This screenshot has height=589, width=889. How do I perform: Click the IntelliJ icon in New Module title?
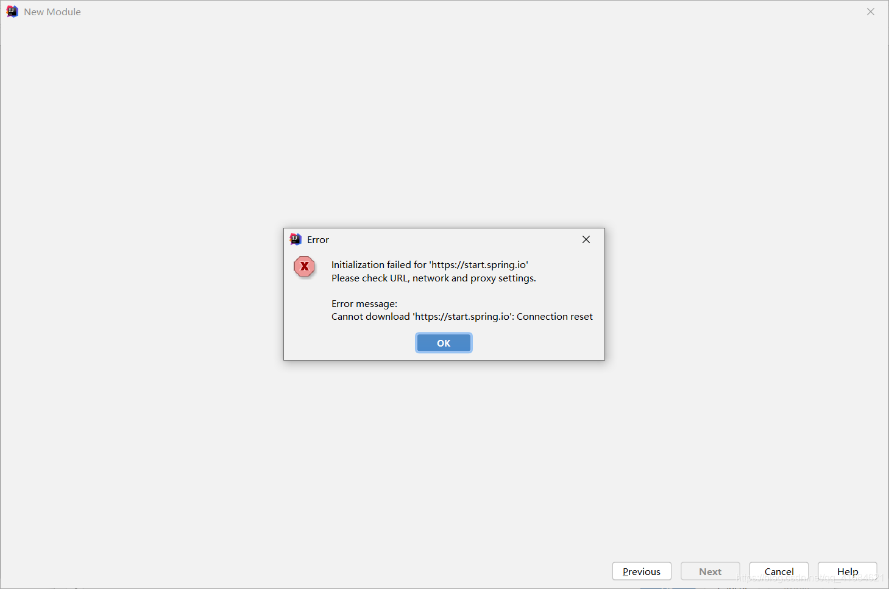(12, 12)
